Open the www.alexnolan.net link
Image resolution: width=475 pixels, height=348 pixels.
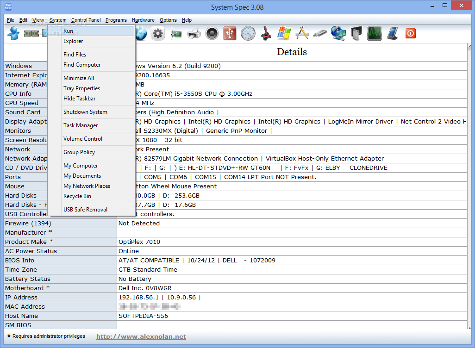[x=141, y=336]
